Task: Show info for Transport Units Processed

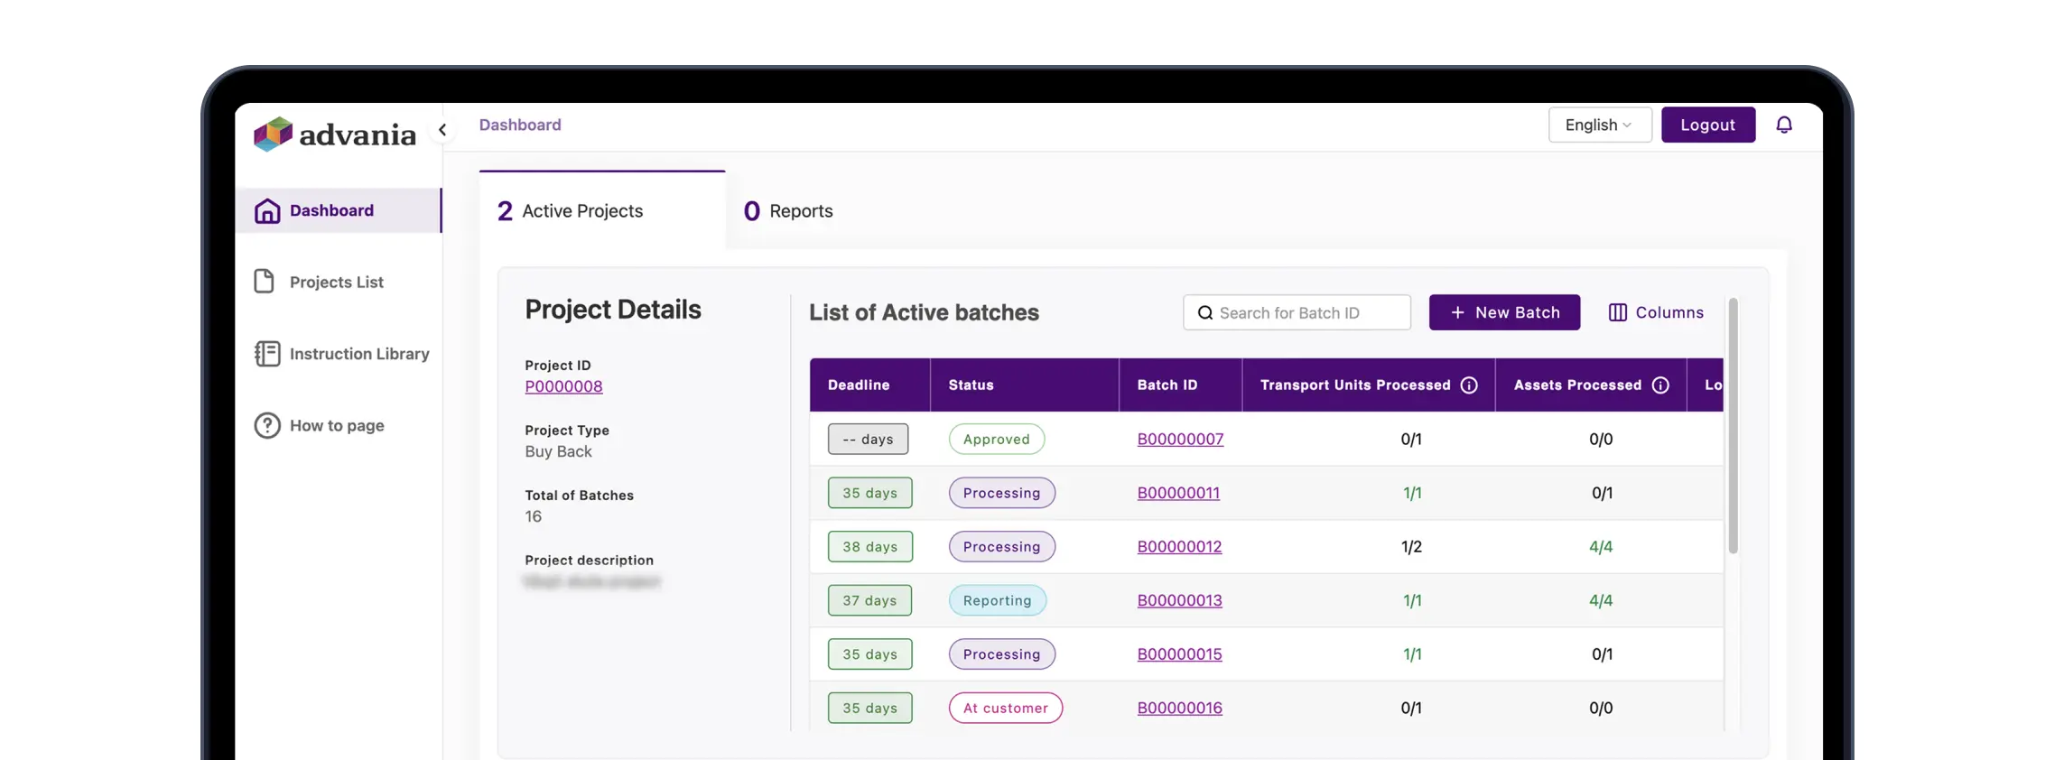Action: coord(1469,385)
